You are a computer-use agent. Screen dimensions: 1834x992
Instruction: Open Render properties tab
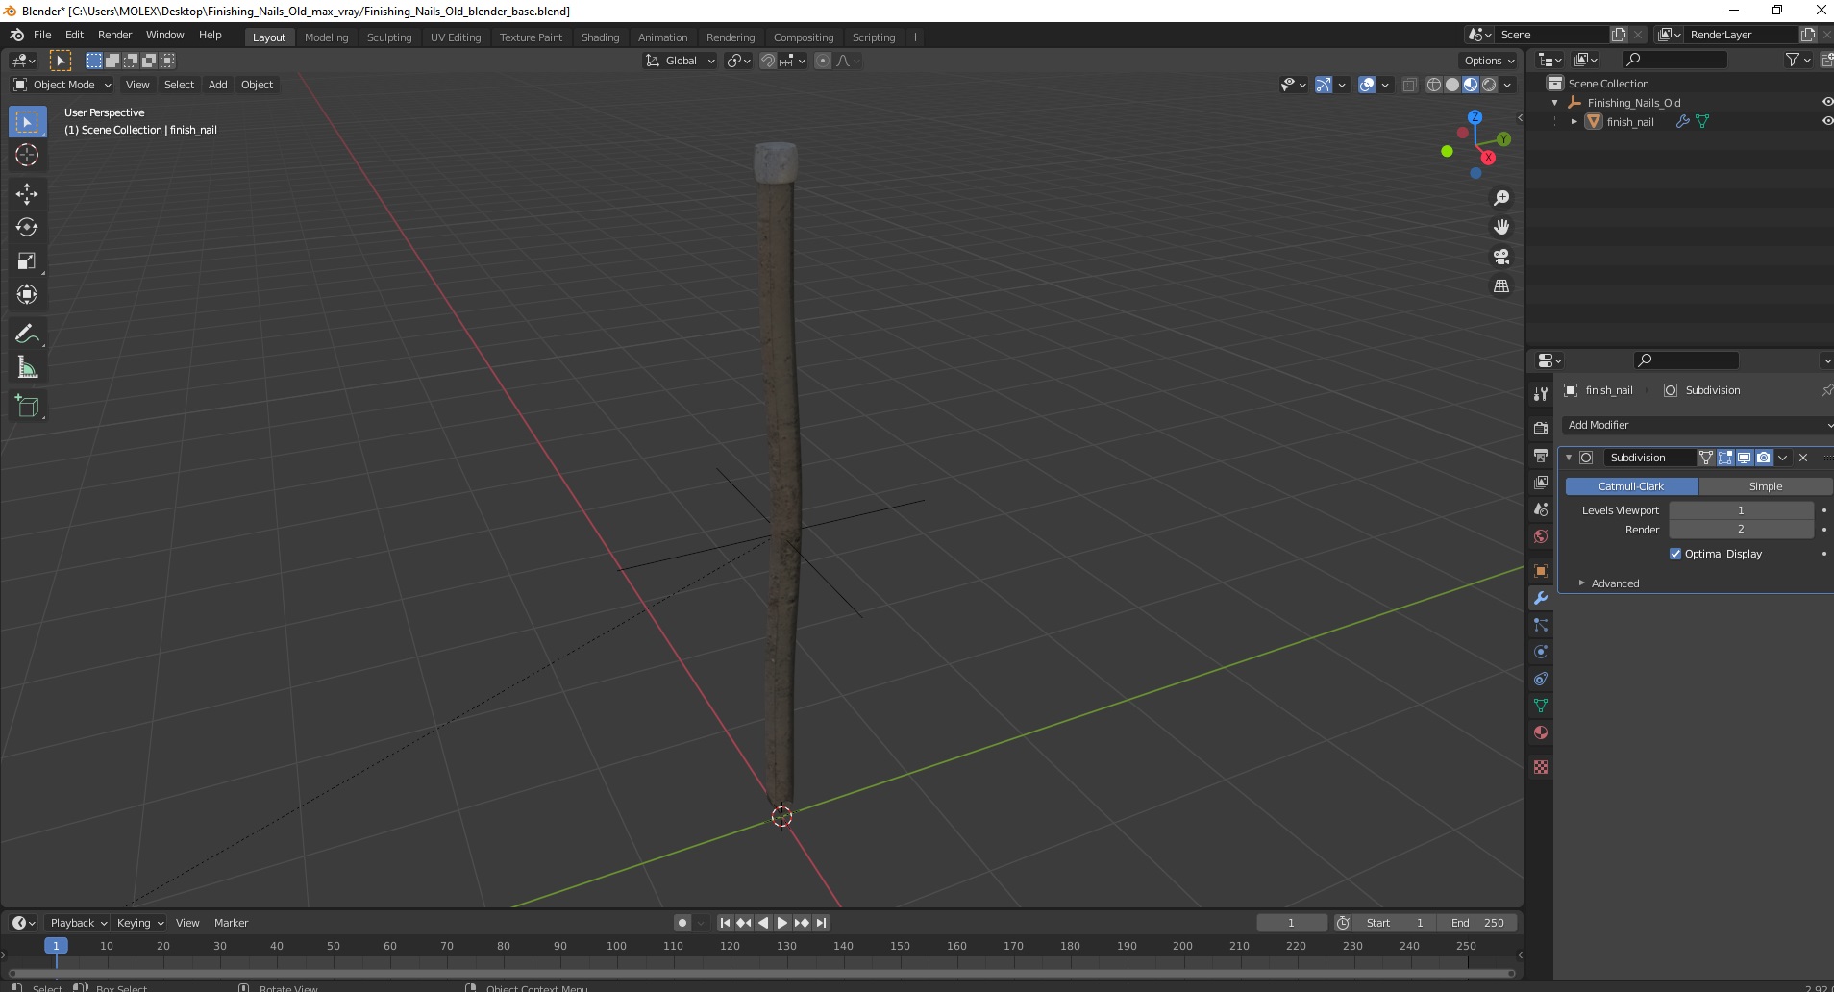(1541, 429)
